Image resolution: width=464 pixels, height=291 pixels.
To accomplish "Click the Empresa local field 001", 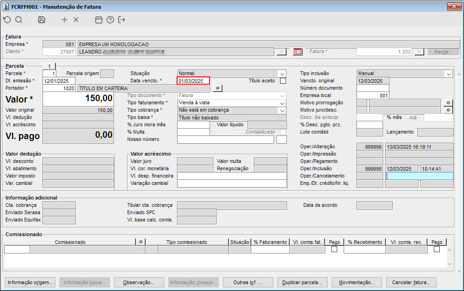I will (x=372, y=96).
